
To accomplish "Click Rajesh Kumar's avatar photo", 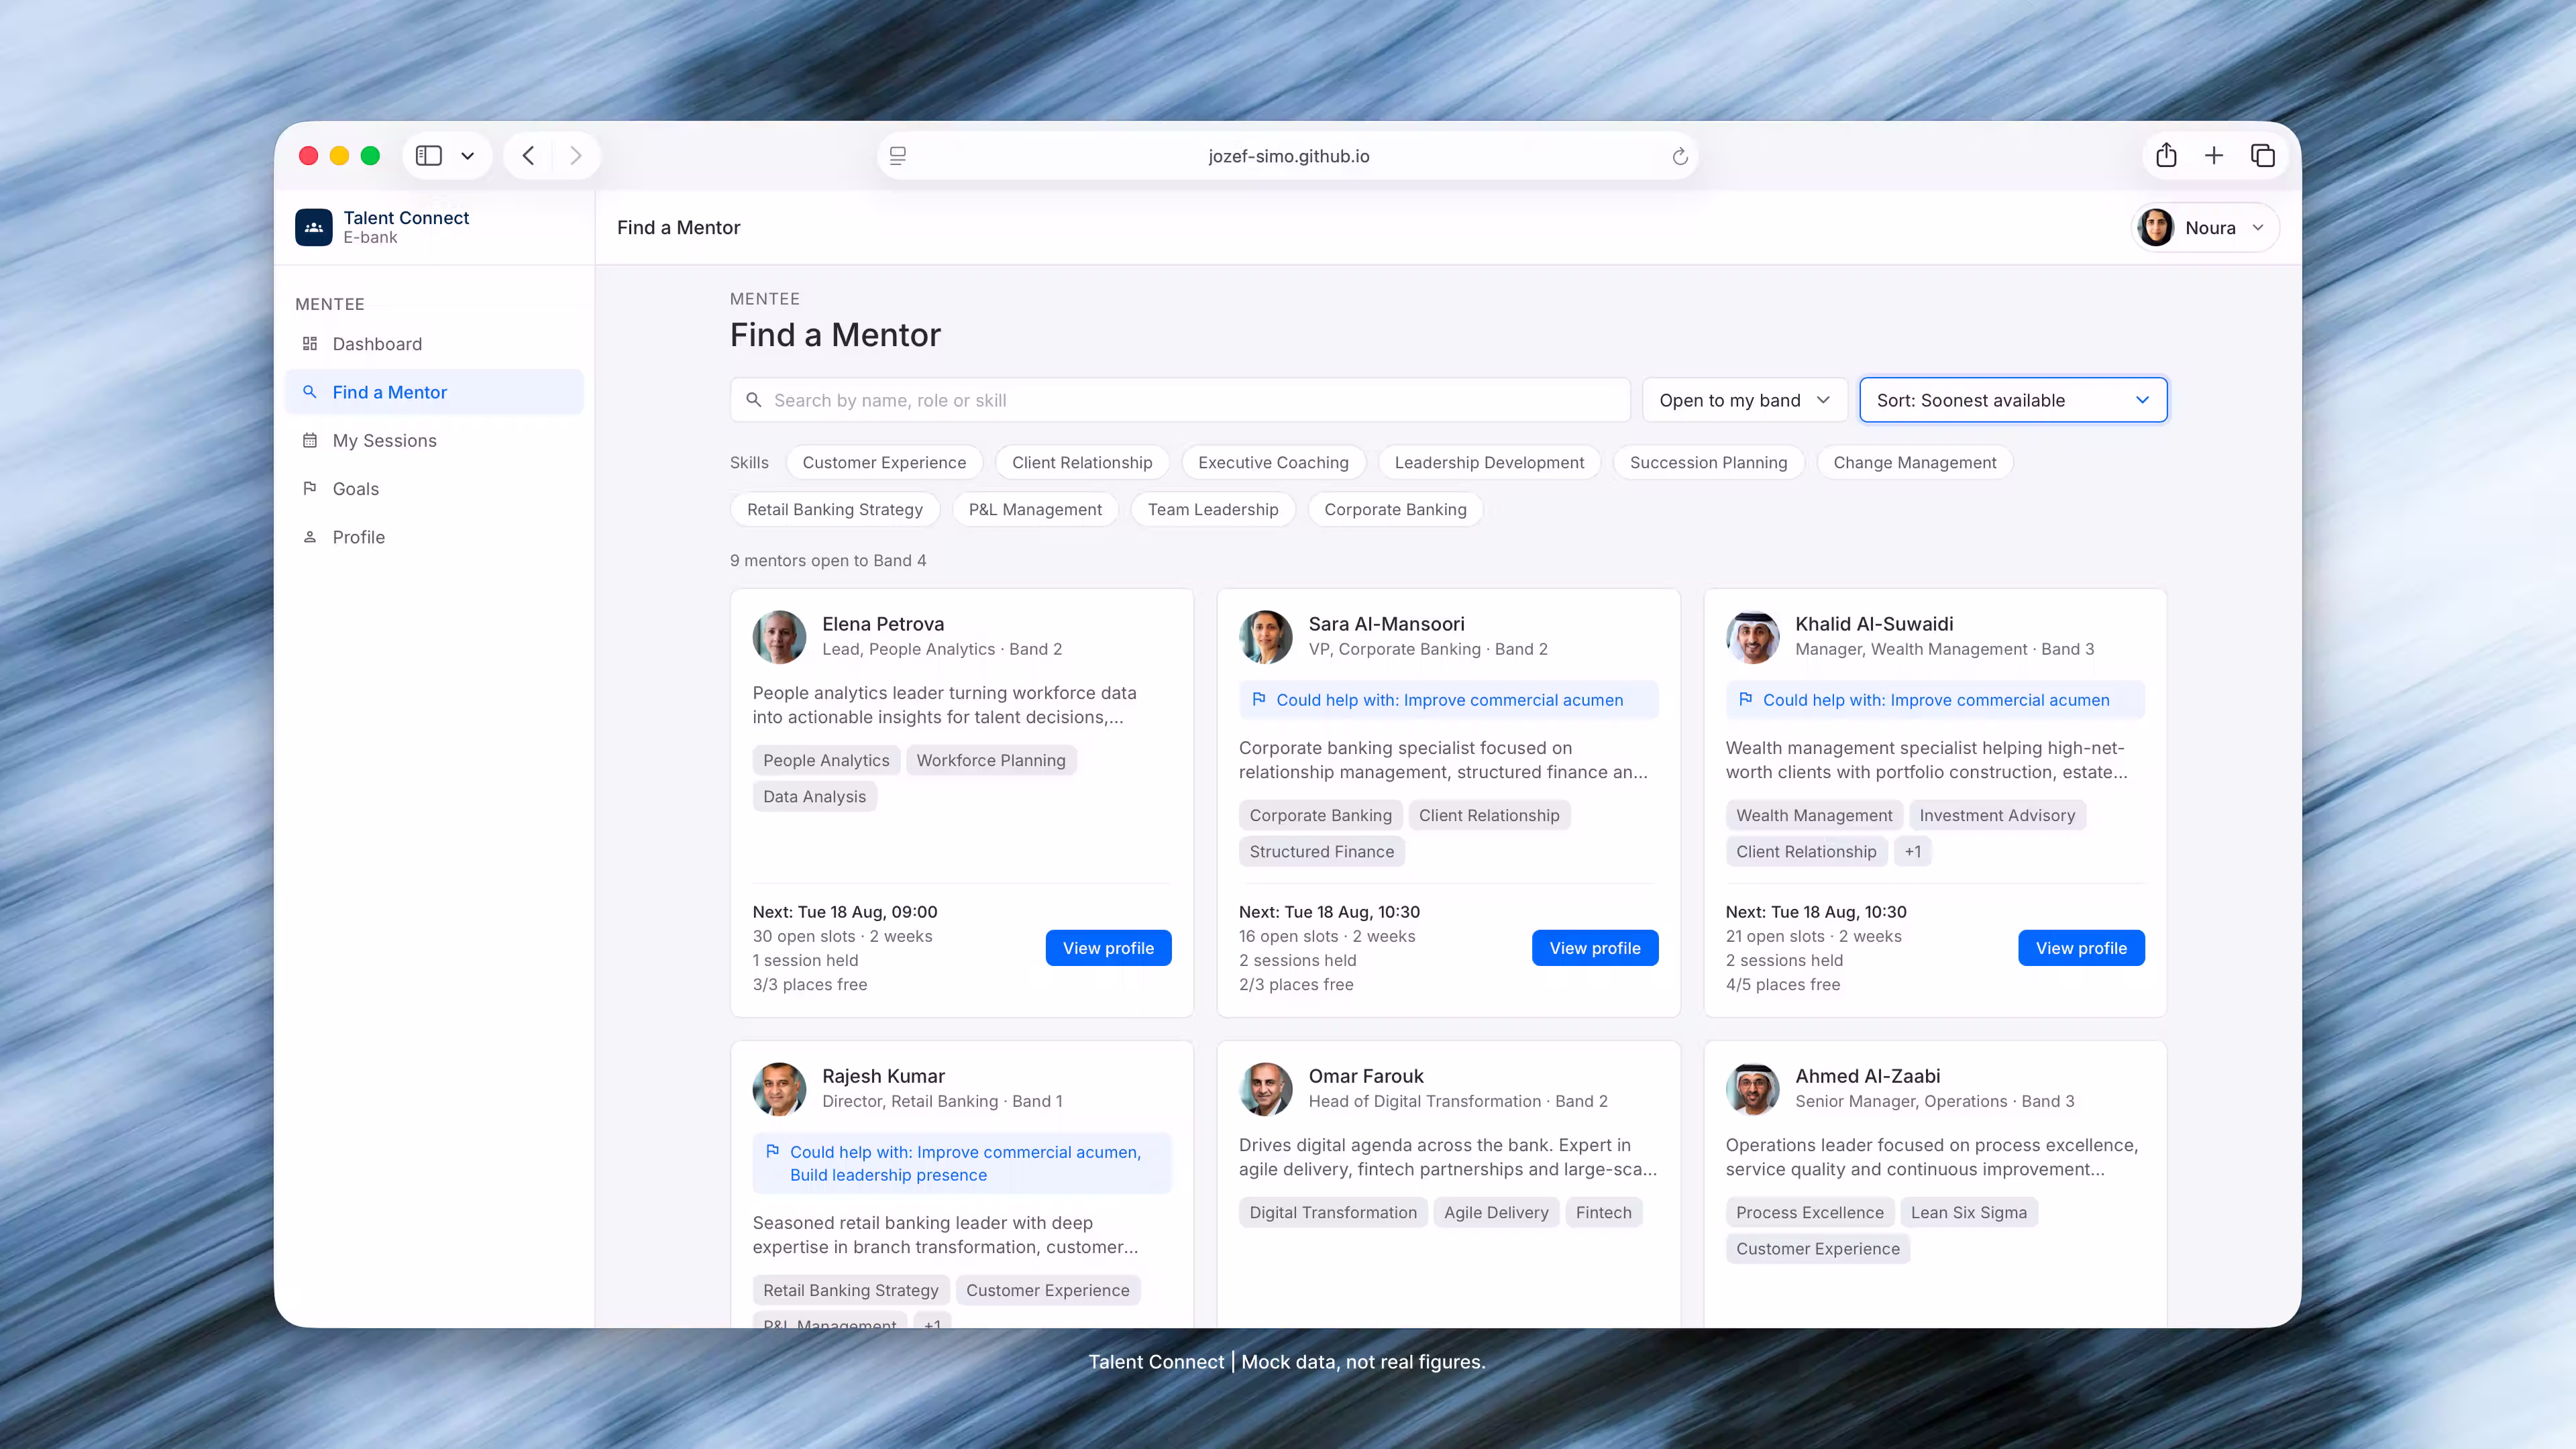I will point(779,1089).
